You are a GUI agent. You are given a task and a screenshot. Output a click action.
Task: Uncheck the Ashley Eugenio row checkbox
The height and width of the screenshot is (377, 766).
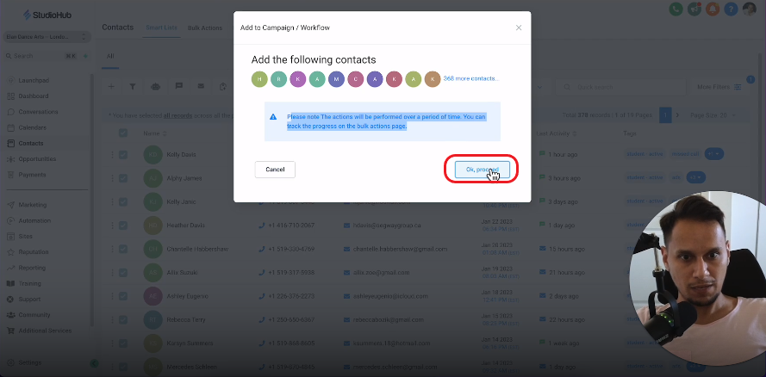(x=123, y=296)
